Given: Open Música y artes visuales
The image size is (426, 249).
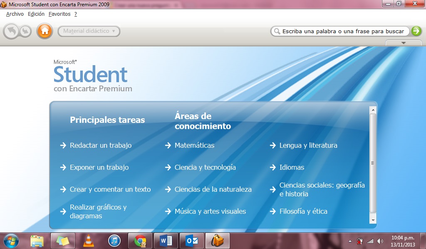Looking at the screenshot, I should coord(210,211).
